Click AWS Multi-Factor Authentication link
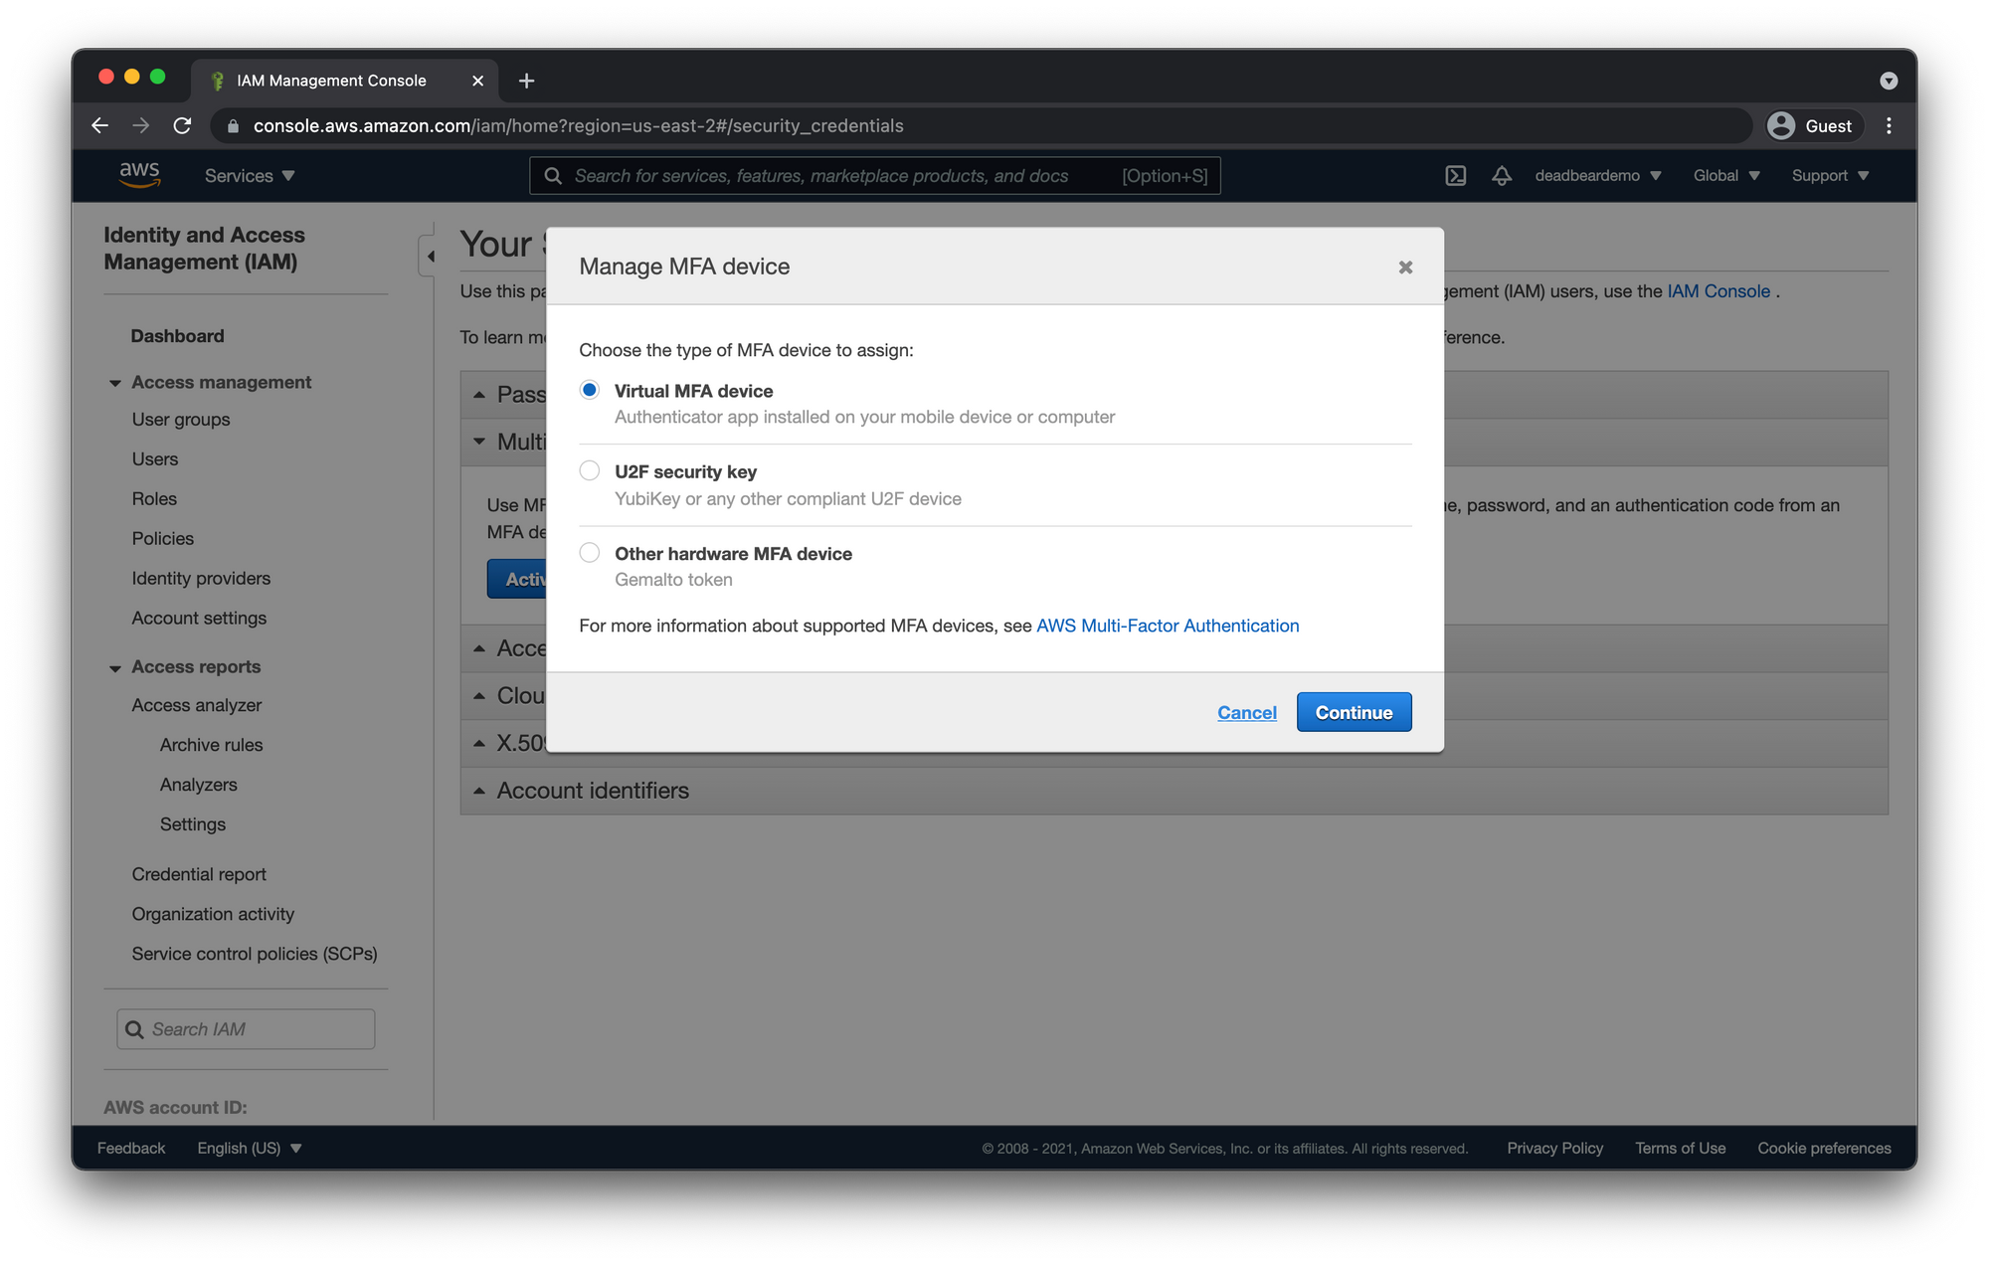This screenshot has width=1989, height=1265. coord(1167,625)
